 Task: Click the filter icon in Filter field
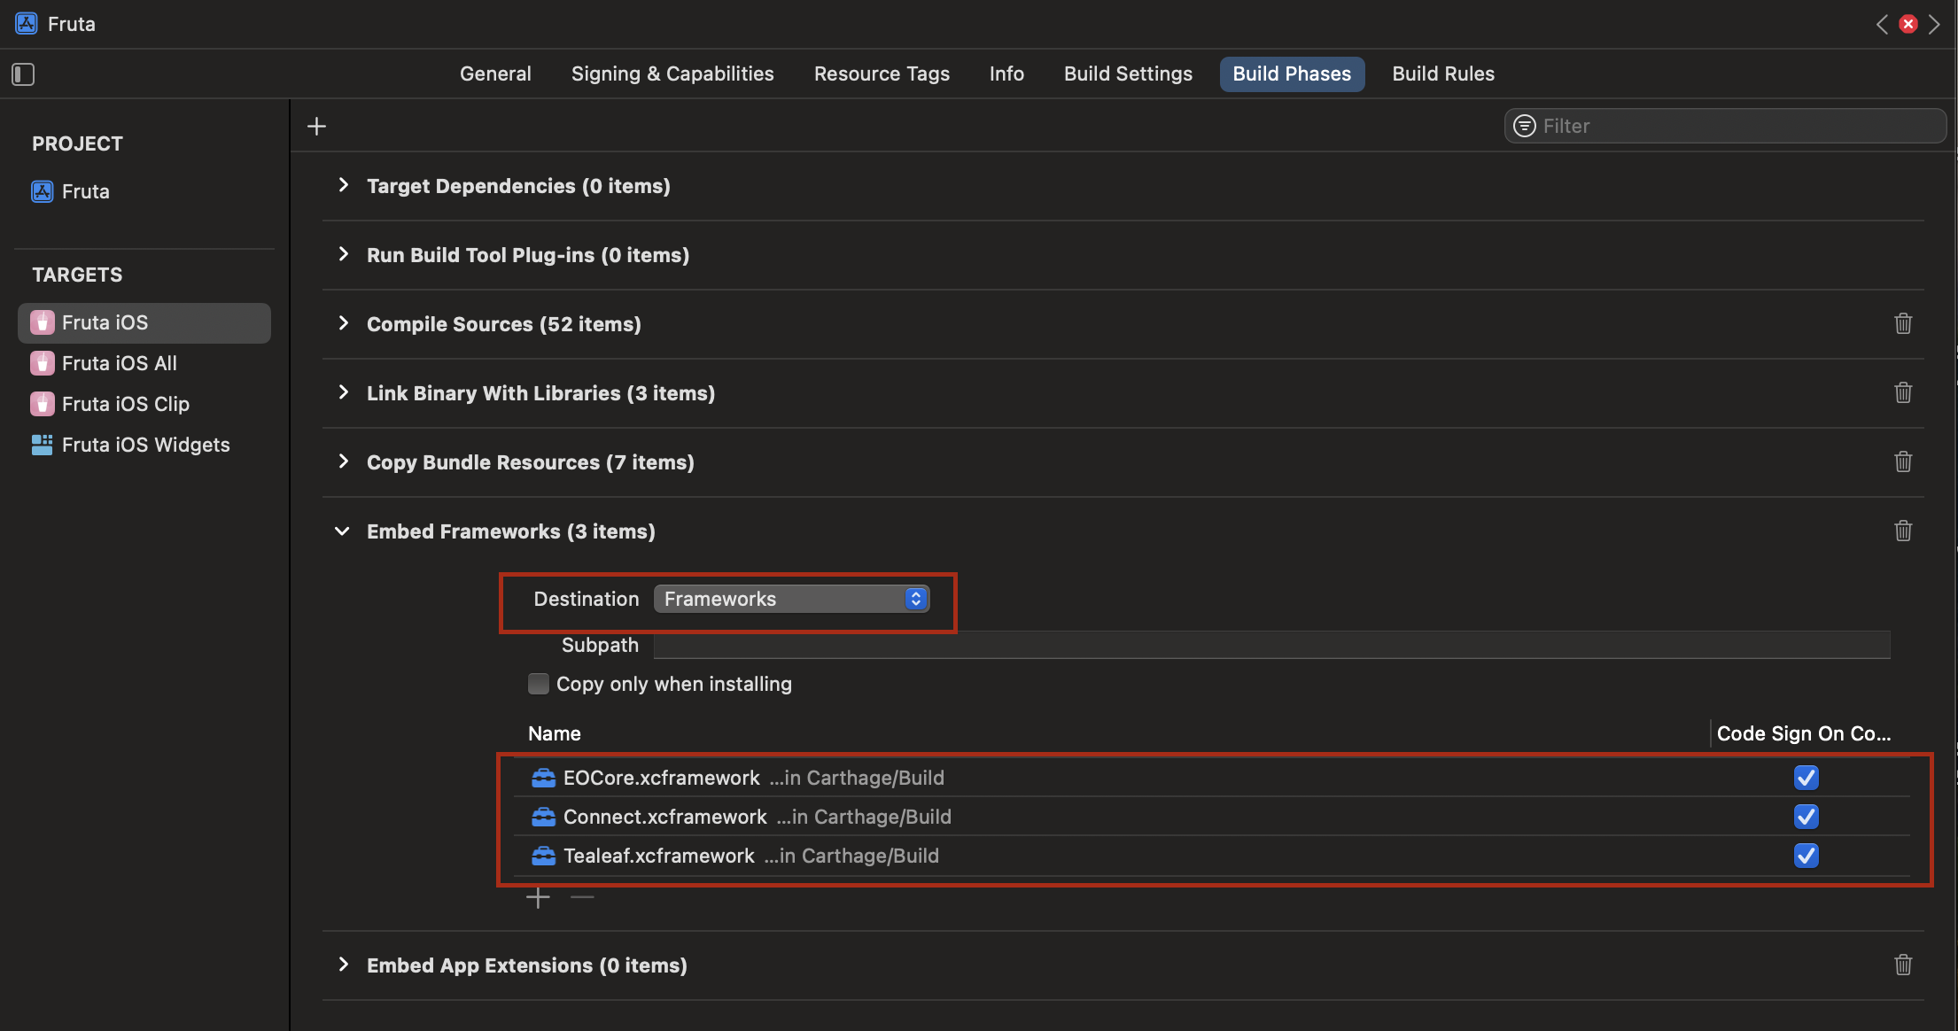(1525, 126)
